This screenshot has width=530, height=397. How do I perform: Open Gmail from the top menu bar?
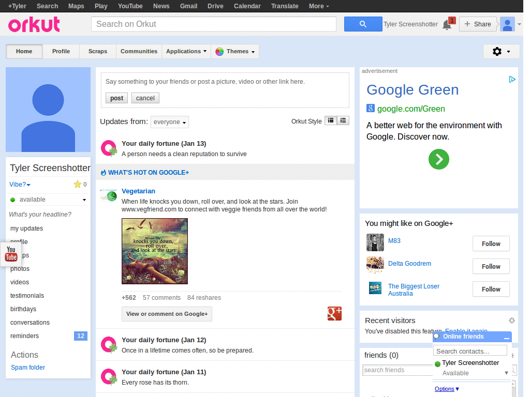click(x=188, y=6)
